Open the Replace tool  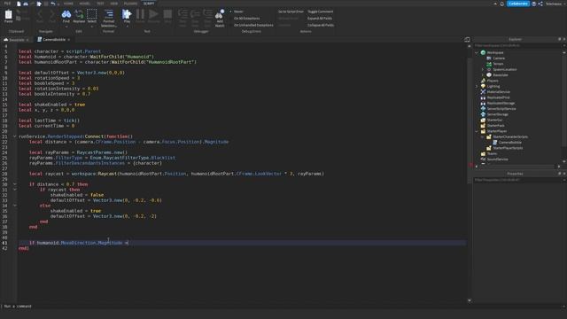point(79,16)
